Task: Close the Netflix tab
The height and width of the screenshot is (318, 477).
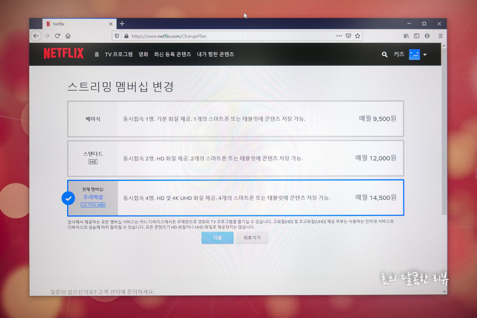Action: coord(111,24)
